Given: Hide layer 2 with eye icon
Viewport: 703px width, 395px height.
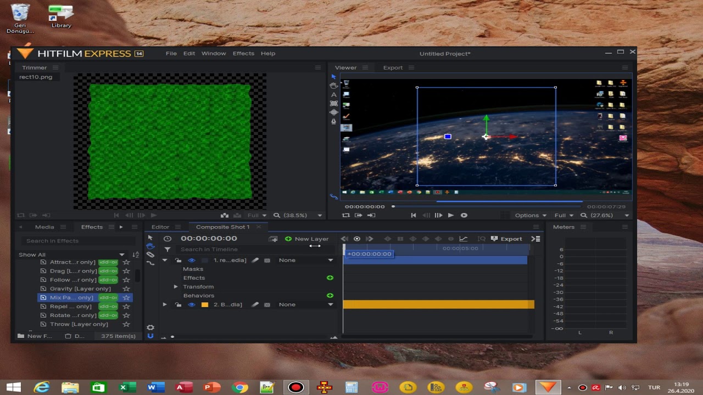Looking at the screenshot, I should pyautogui.click(x=192, y=304).
